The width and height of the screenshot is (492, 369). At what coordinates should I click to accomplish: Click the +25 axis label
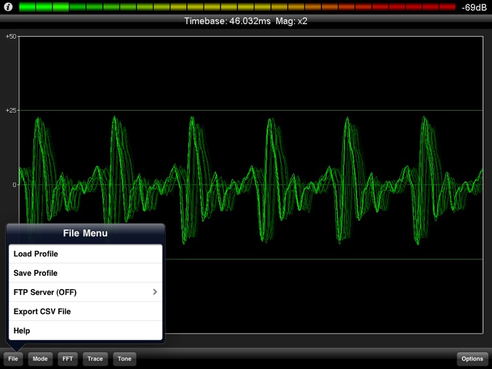tap(10, 110)
